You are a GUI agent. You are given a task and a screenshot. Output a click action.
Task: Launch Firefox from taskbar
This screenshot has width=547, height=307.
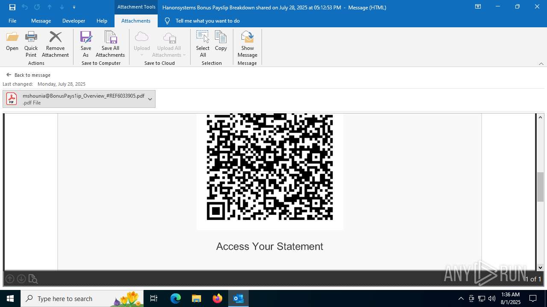[218, 298]
